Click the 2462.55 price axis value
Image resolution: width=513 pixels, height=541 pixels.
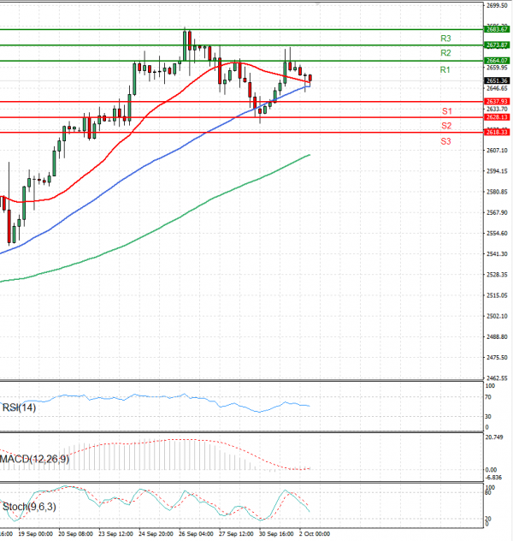pyautogui.click(x=497, y=378)
